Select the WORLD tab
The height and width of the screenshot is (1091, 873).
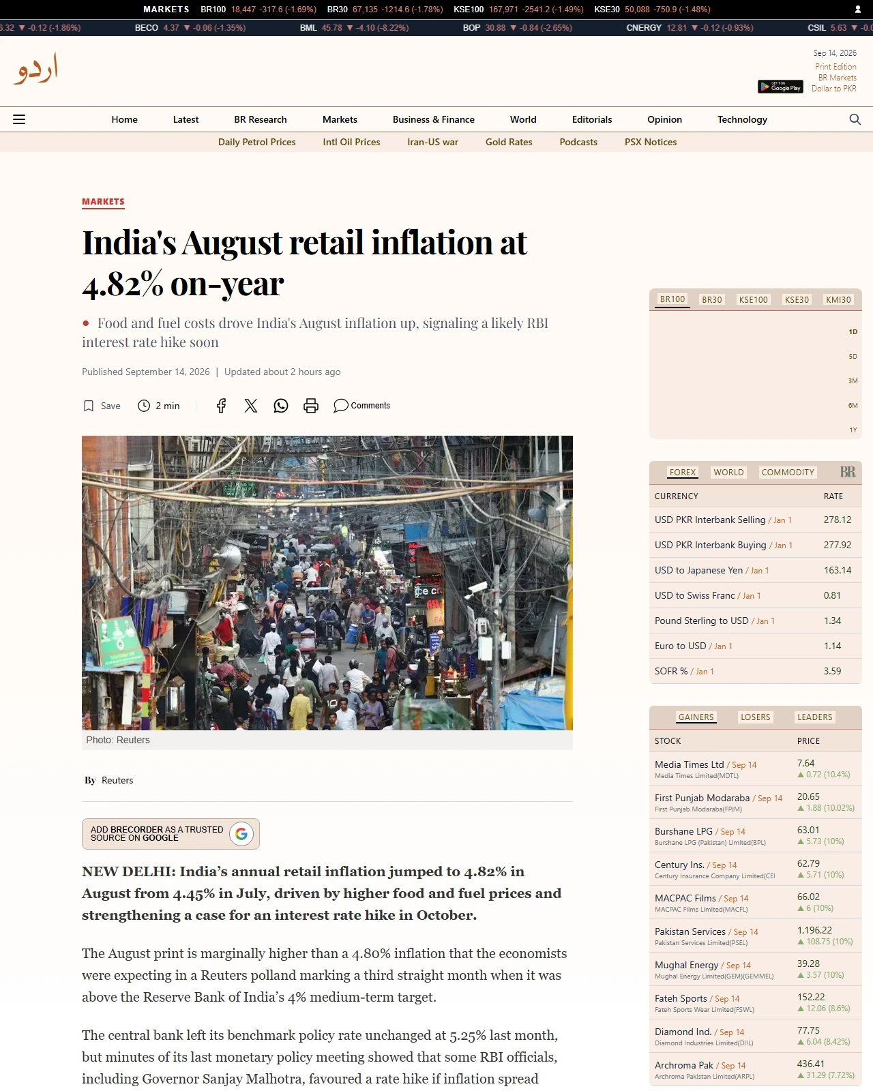click(728, 472)
